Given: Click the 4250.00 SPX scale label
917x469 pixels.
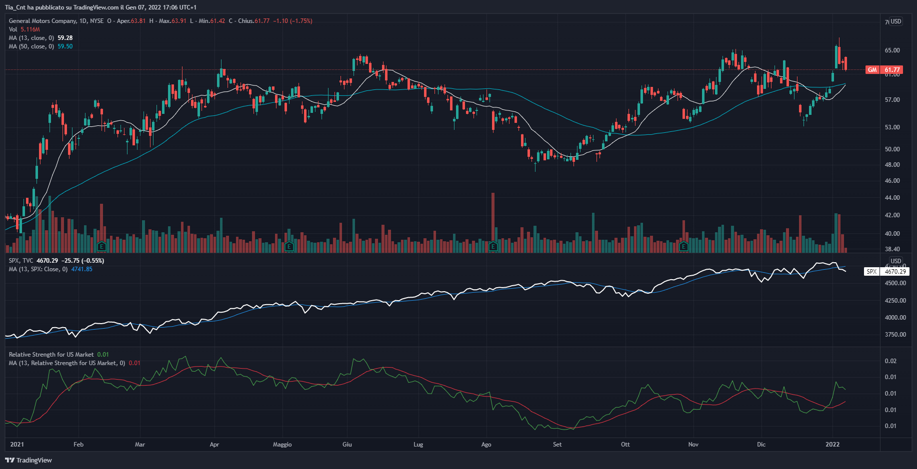Looking at the screenshot, I should point(895,301).
